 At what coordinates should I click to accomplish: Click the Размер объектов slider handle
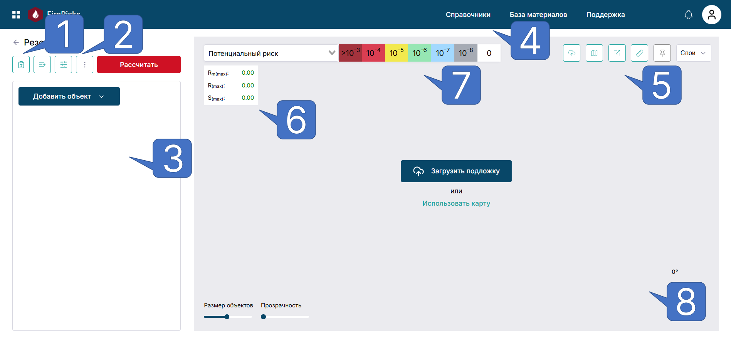227,317
